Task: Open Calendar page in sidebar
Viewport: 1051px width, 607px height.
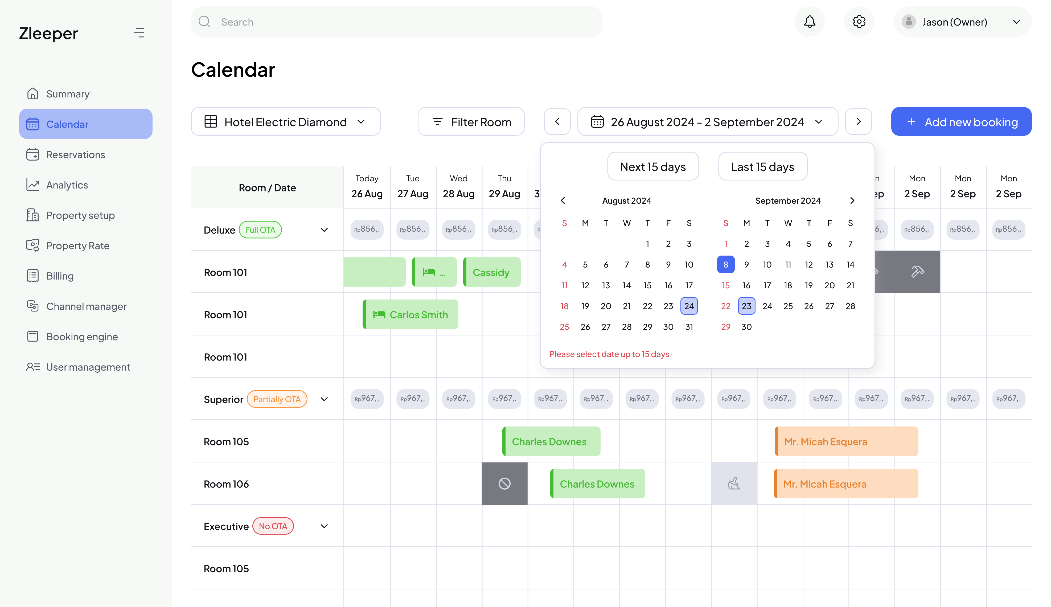Action: 86,124
